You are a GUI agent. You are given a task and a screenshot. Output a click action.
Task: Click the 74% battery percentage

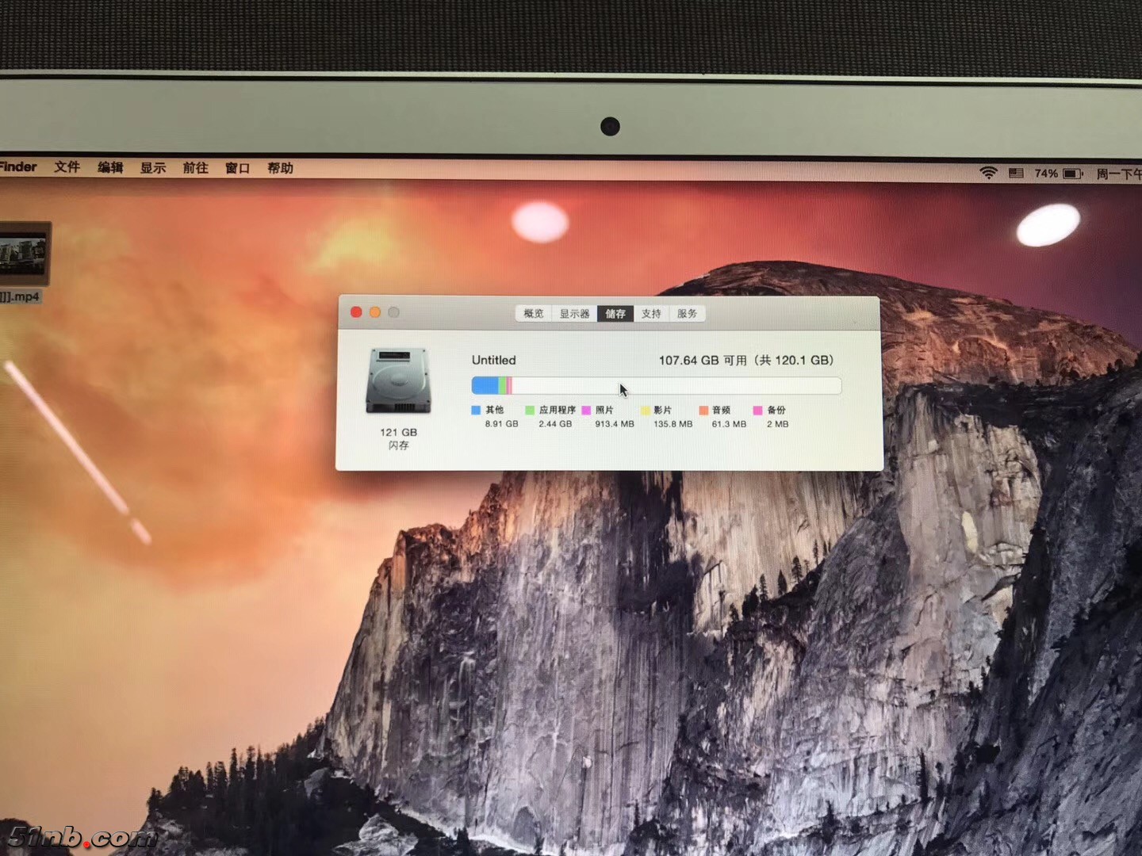coord(1046,174)
